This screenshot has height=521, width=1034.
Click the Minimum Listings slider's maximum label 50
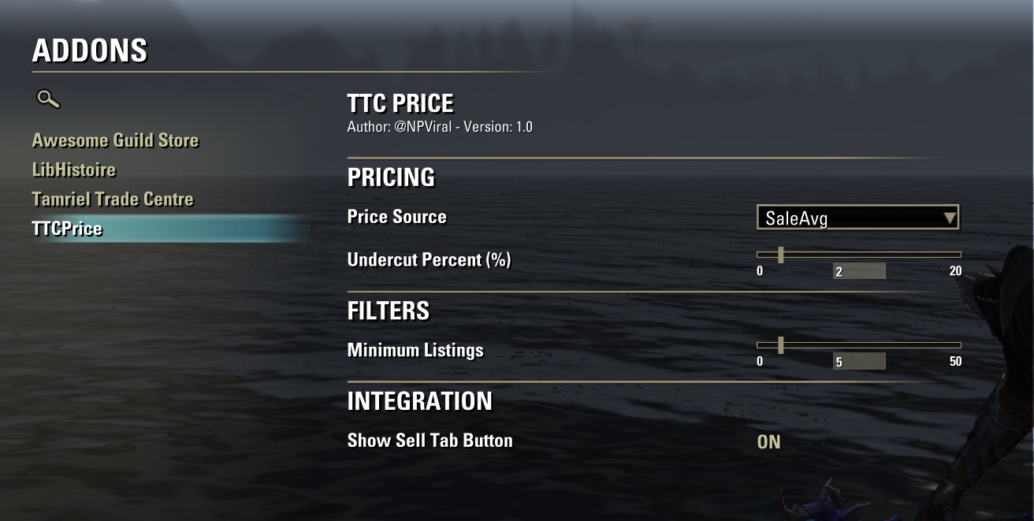click(955, 362)
